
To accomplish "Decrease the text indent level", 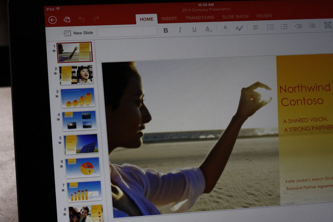I will pos(298,26).
